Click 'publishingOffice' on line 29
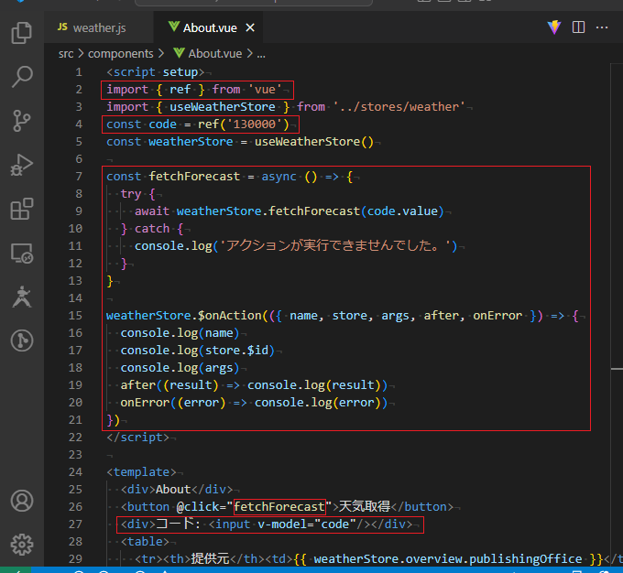The image size is (623, 573). pyautogui.click(x=526, y=559)
